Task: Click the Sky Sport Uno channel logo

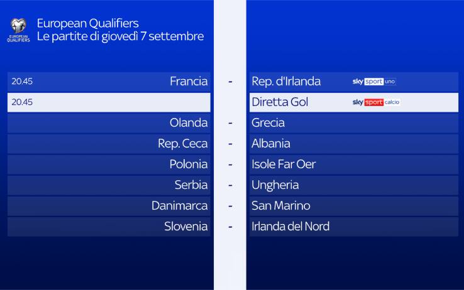Action: click(374, 82)
